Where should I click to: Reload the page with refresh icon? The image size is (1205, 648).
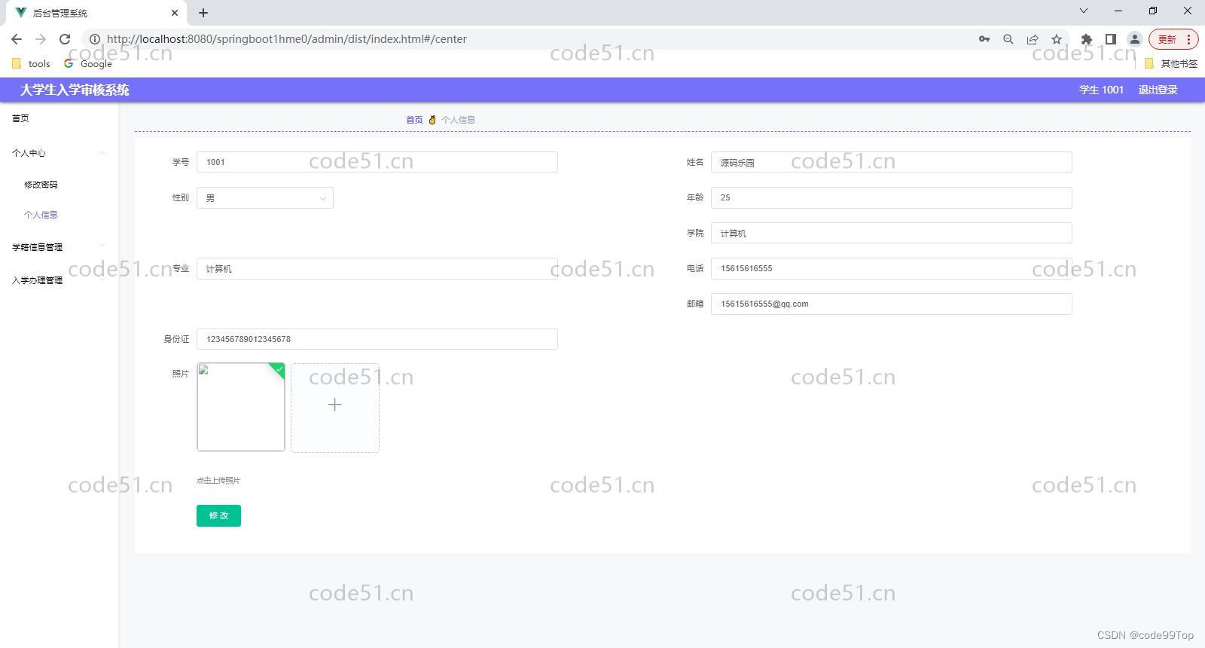pyautogui.click(x=65, y=39)
